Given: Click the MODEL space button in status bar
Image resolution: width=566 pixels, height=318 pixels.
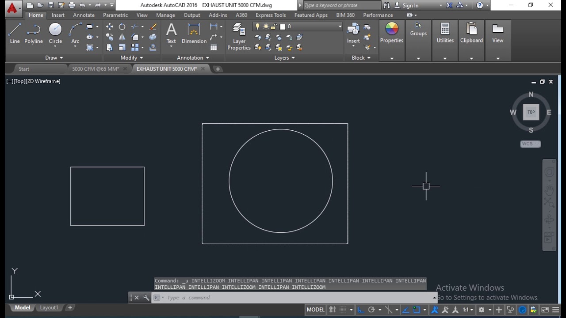Looking at the screenshot, I should tap(315, 310).
